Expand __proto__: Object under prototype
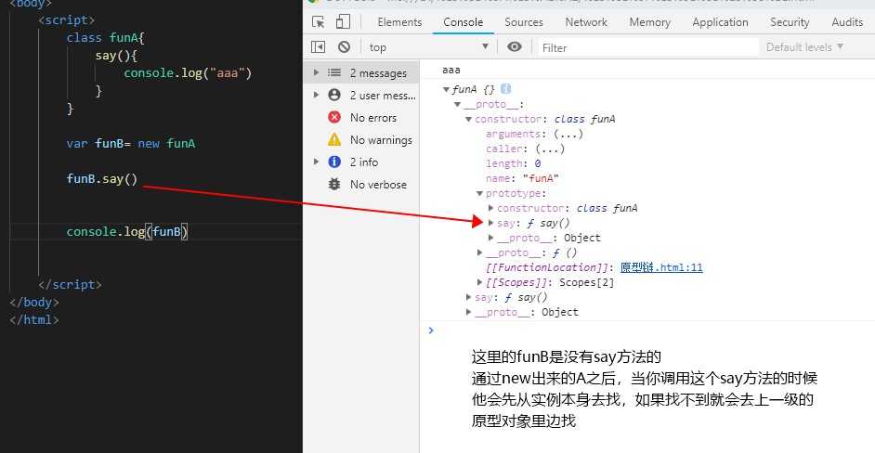This screenshot has width=875, height=453. tap(491, 238)
